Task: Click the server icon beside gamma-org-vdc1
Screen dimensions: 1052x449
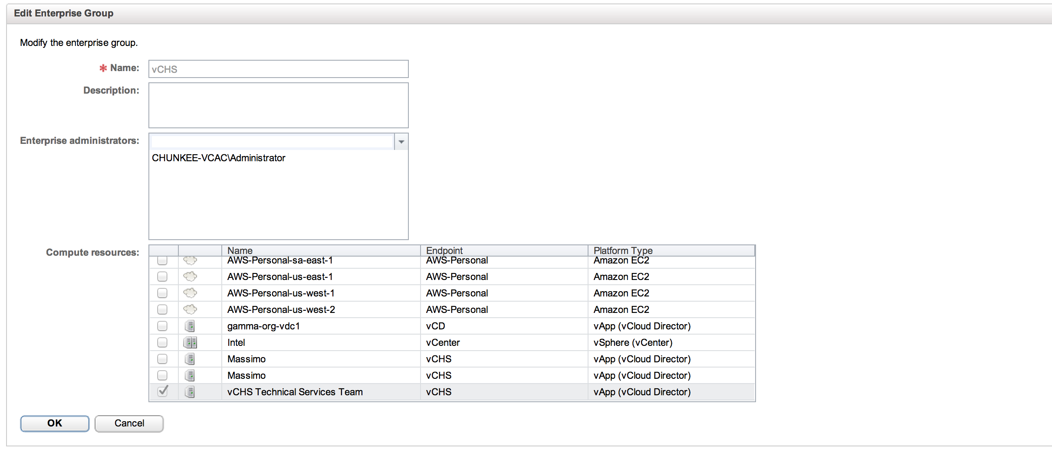Action: [190, 326]
